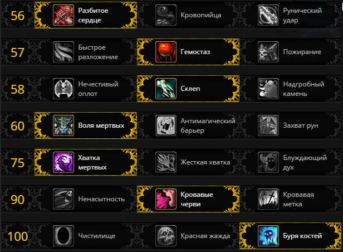Enable the Блуждающий дух talent
Viewport: 343px width, 252px height.
291,162
